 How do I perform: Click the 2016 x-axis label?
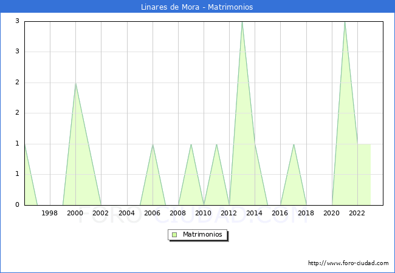[280, 213]
